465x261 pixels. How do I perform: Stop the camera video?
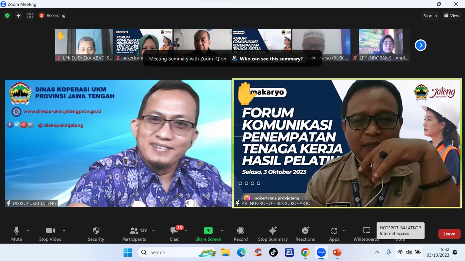pos(50,234)
